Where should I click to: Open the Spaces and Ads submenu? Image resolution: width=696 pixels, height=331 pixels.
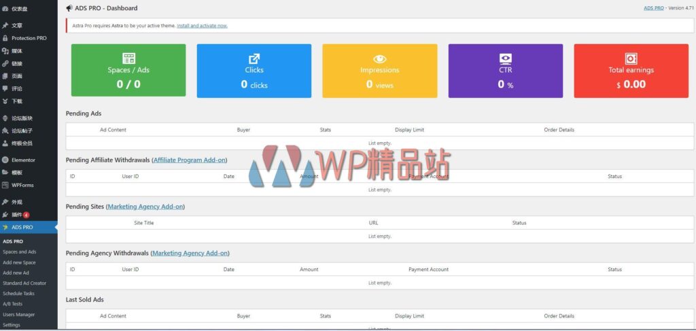pos(20,251)
